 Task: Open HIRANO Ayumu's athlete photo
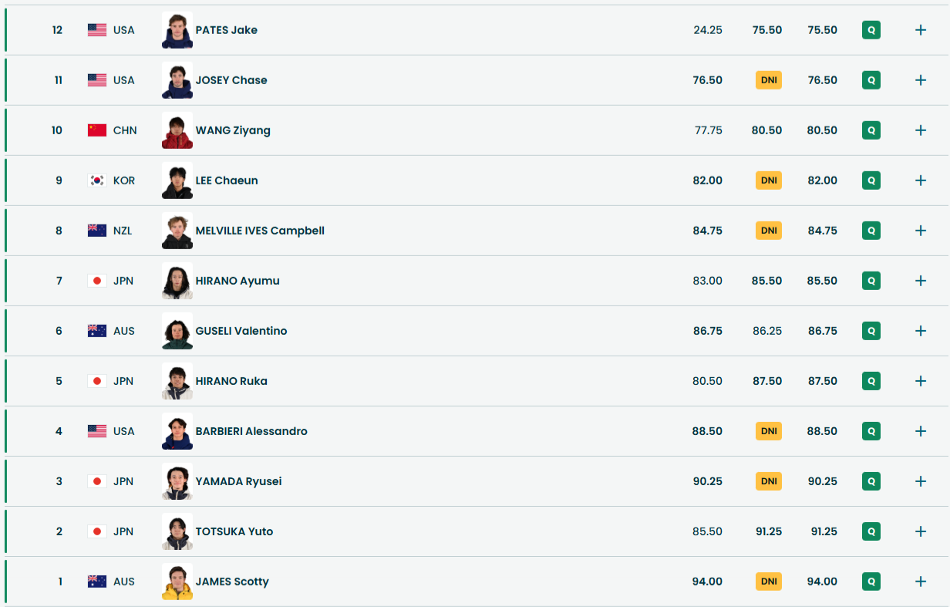(x=177, y=281)
